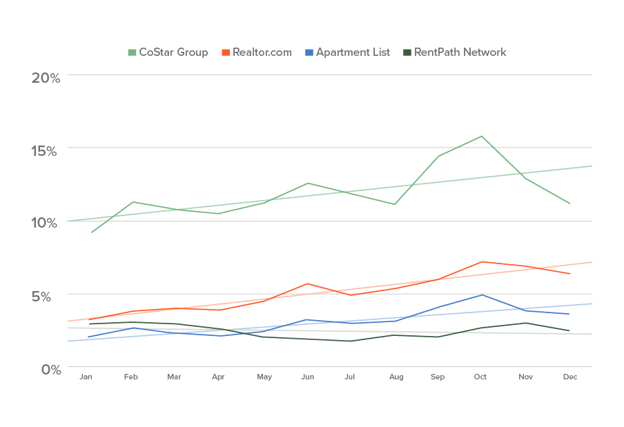Click the Realtor.com orange legend swatch
624x427 pixels.
tap(226, 52)
